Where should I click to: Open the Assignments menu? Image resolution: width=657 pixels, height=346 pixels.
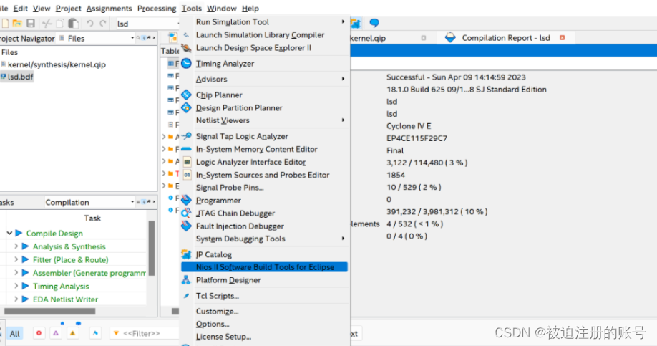109,9
